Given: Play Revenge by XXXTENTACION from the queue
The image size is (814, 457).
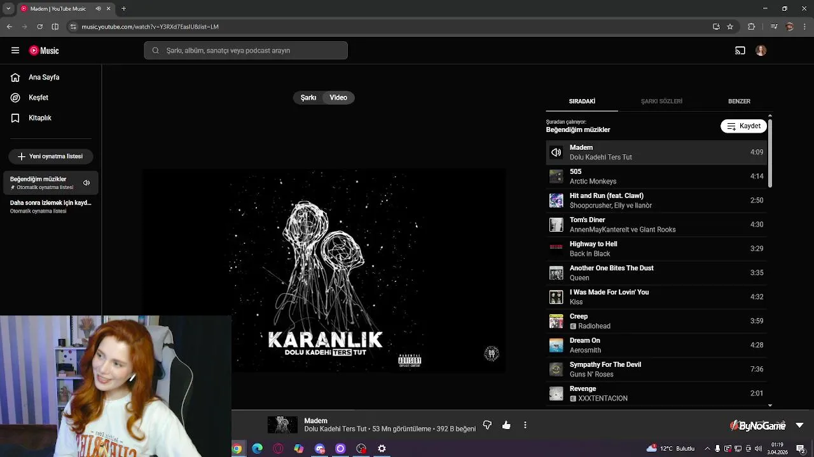Looking at the screenshot, I should click(x=656, y=394).
